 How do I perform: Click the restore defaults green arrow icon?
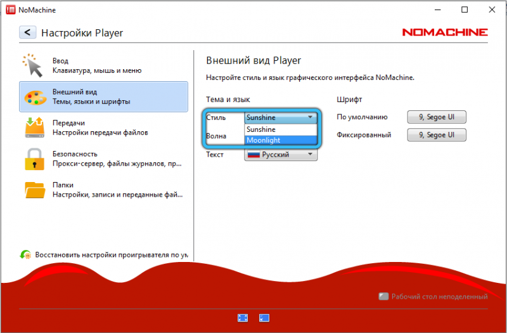[25, 255]
